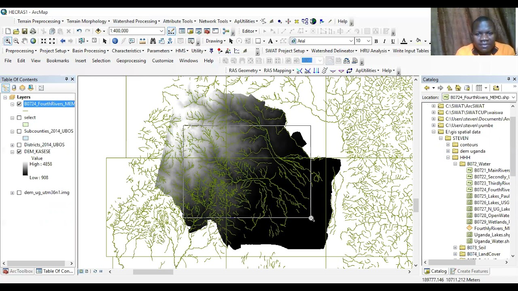Viewport: 518px width, 291px height.
Task: Activate the Pan hand tool
Action: (x=25, y=41)
